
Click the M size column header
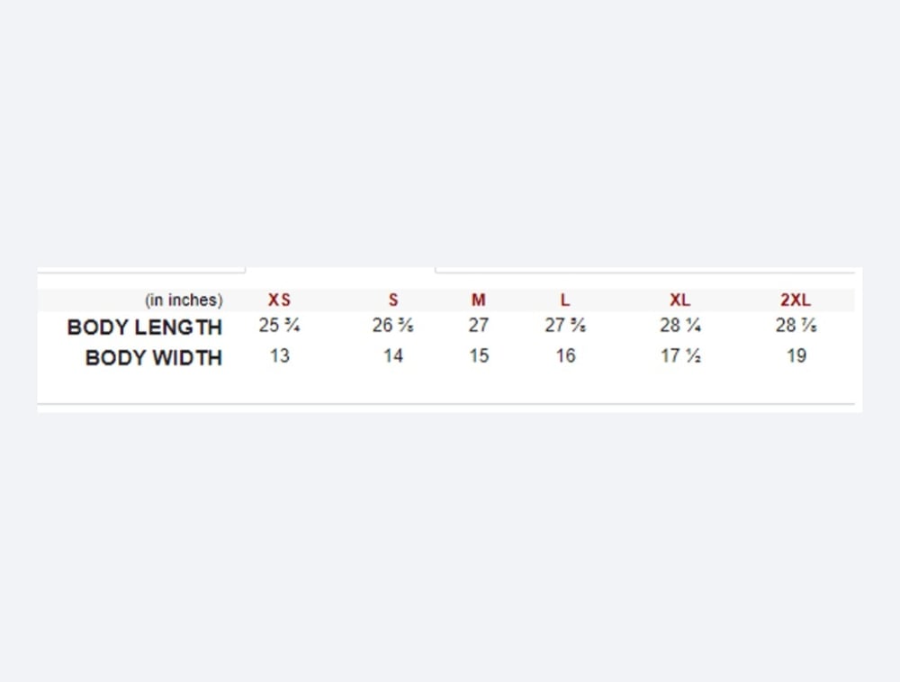[478, 301]
